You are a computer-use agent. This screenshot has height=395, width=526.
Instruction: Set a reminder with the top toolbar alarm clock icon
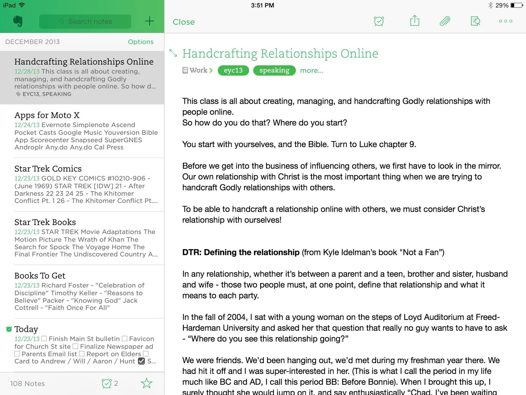click(379, 21)
